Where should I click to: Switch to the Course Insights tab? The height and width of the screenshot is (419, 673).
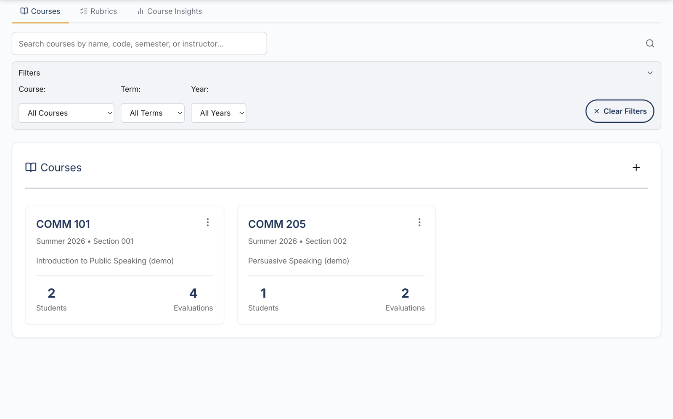tap(170, 11)
